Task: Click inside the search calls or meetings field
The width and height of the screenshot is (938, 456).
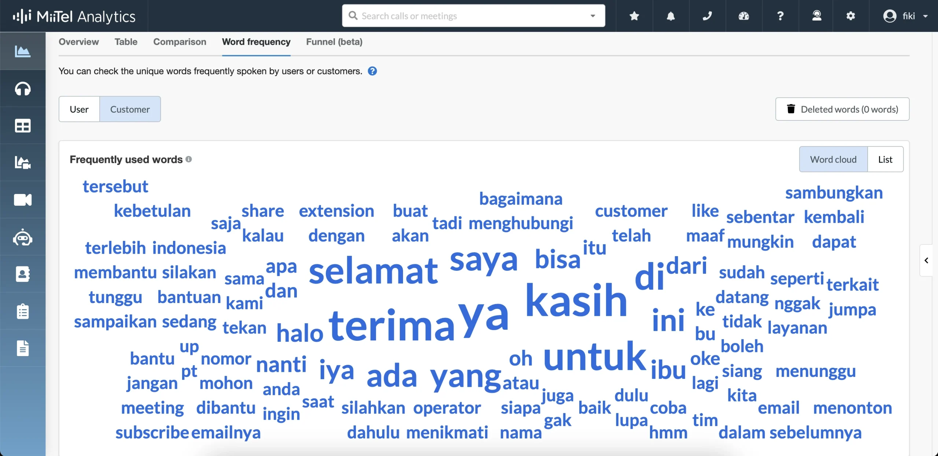Action: (x=440, y=16)
